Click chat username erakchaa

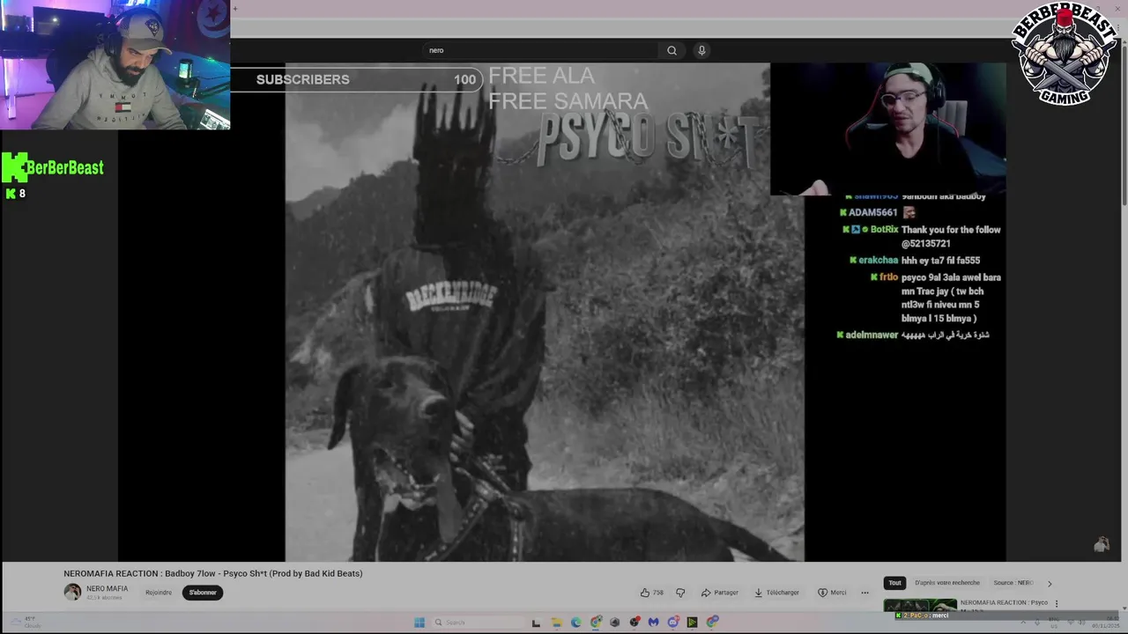click(x=878, y=260)
